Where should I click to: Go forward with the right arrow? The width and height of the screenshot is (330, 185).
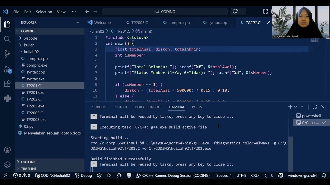[x=95, y=12]
